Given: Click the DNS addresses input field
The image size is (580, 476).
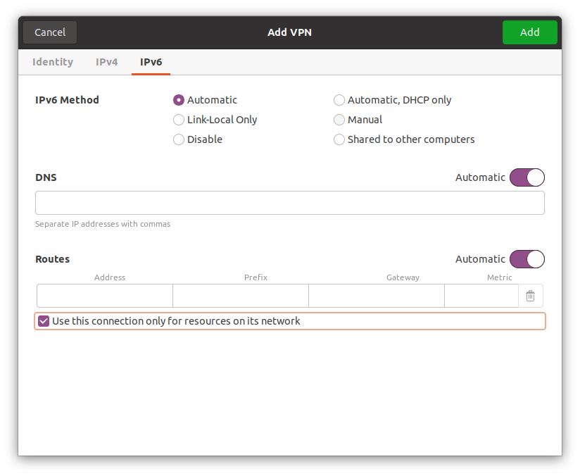Looking at the screenshot, I should point(289,203).
